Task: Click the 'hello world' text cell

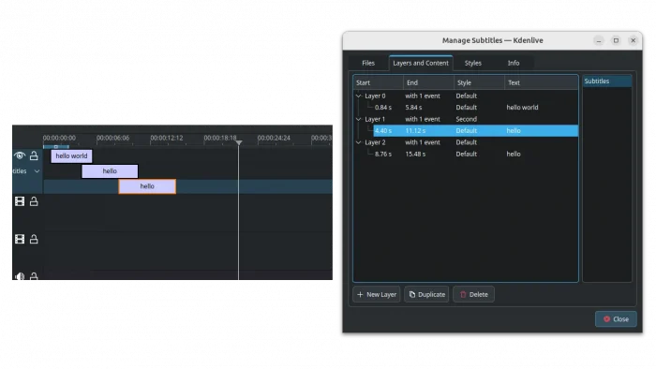Action: pyautogui.click(x=522, y=108)
